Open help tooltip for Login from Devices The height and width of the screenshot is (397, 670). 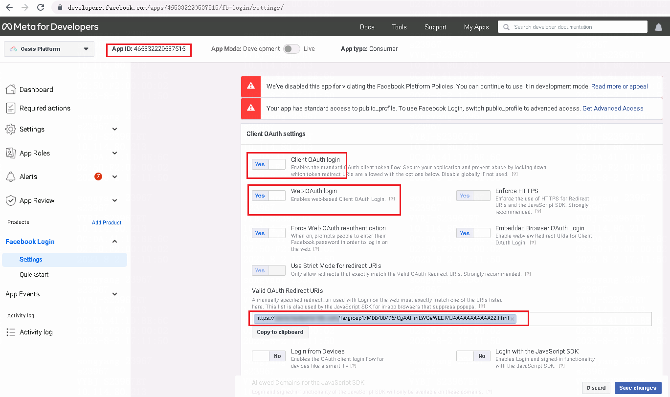click(353, 366)
